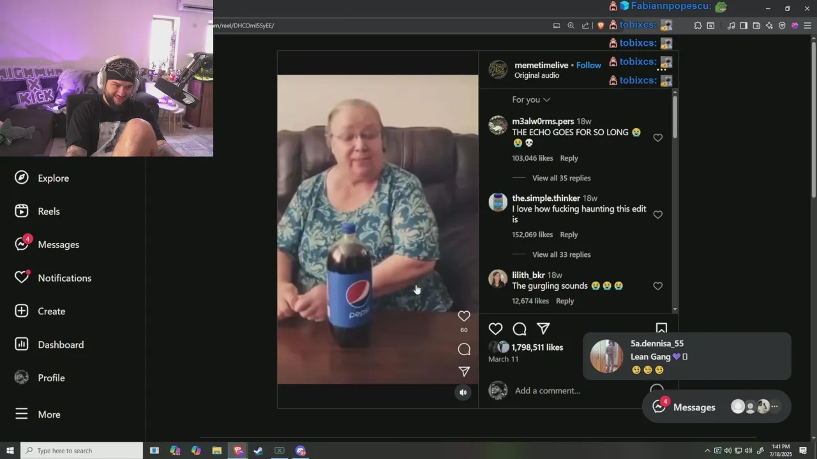This screenshot has height=459, width=817.
Task: Click the taskbar search box
Action: (82, 451)
